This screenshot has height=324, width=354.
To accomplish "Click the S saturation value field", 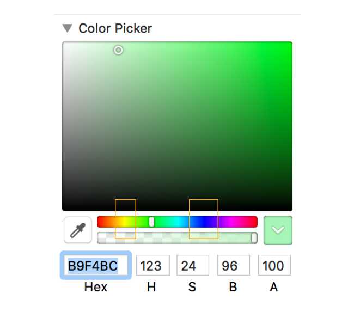I will 192,266.
